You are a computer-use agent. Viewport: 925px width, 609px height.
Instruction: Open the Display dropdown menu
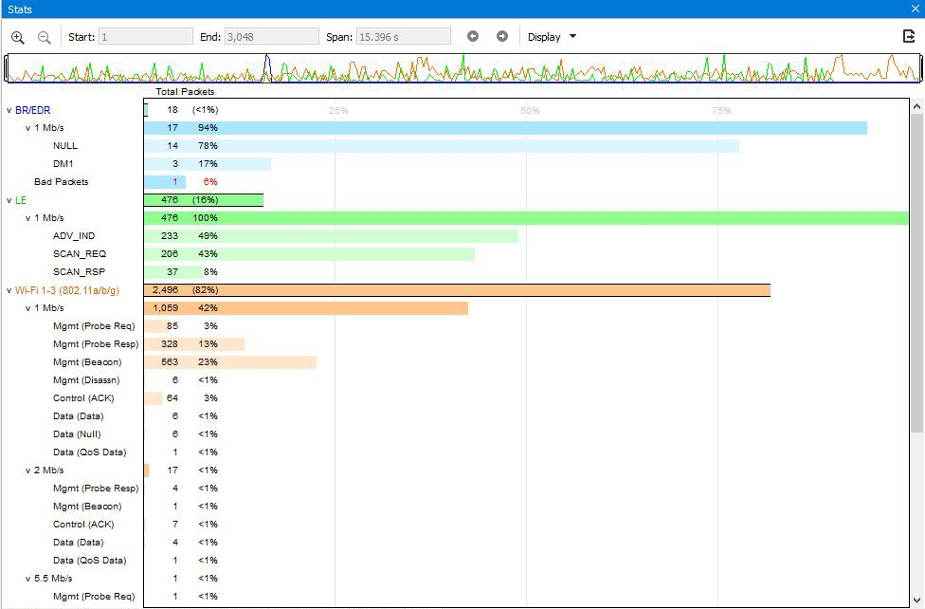(x=552, y=37)
